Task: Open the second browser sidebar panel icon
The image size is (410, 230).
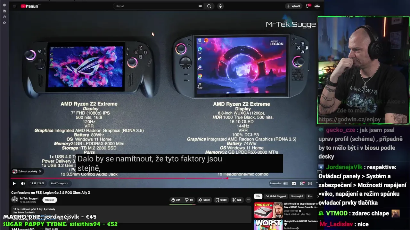Action: coord(4,11)
